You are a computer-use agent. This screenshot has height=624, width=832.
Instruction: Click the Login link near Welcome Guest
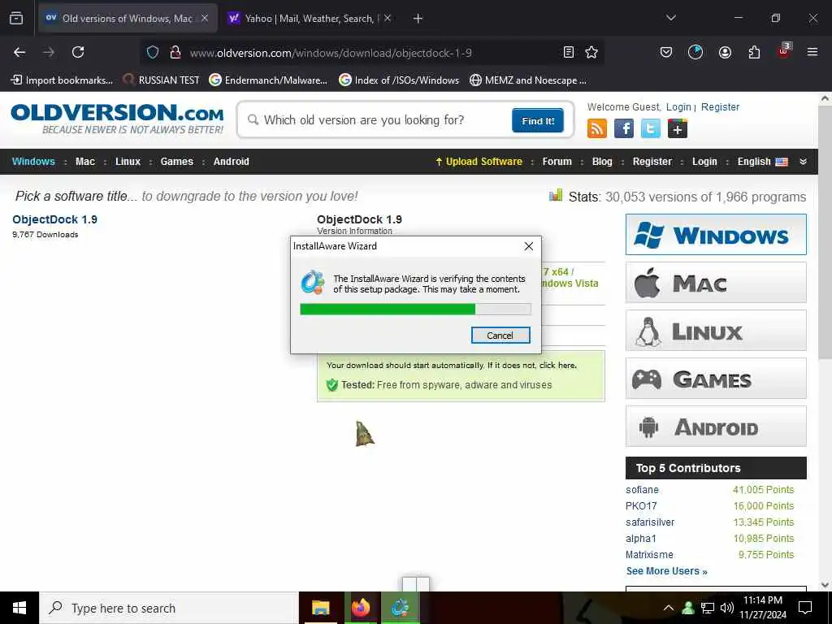pyautogui.click(x=678, y=106)
